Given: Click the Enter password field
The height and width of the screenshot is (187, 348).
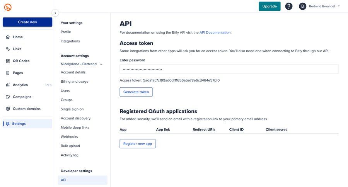Looking at the screenshot, I should (x=229, y=69).
